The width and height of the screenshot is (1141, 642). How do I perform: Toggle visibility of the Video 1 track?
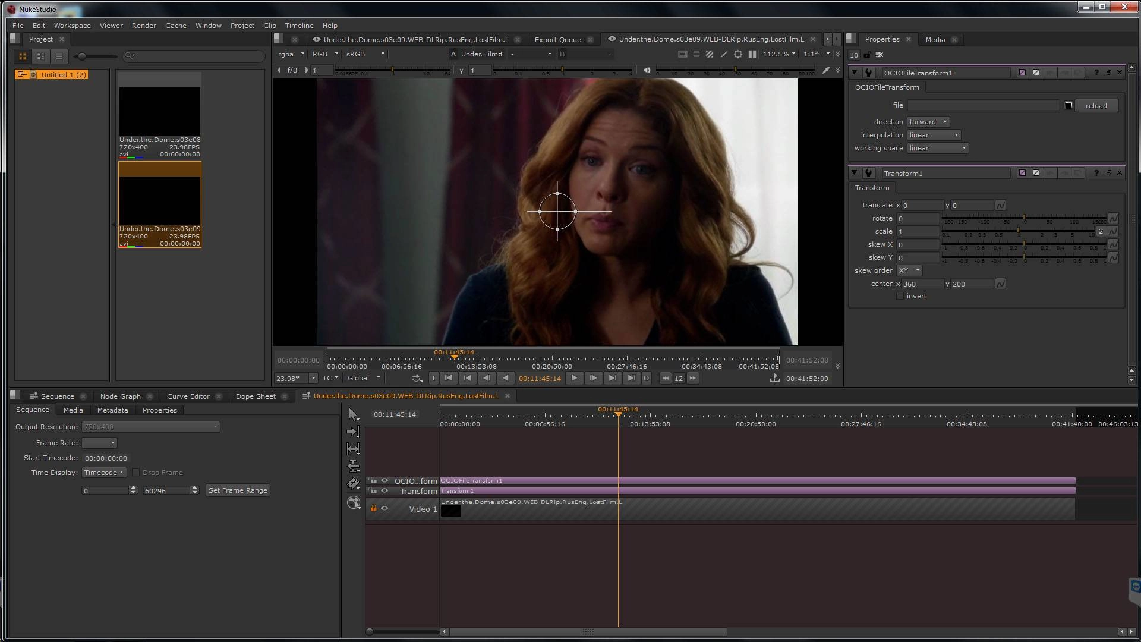click(x=384, y=508)
